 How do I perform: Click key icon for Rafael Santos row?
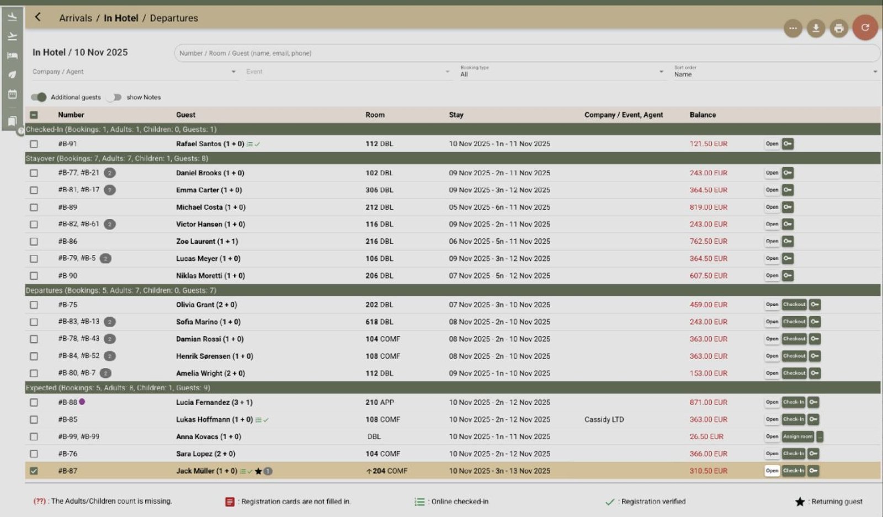click(x=788, y=144)
